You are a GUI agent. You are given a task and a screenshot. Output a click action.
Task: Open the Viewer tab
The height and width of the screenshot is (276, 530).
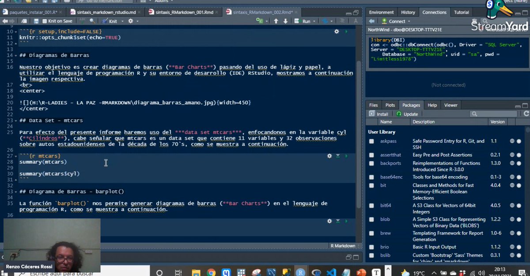(451, 105)
